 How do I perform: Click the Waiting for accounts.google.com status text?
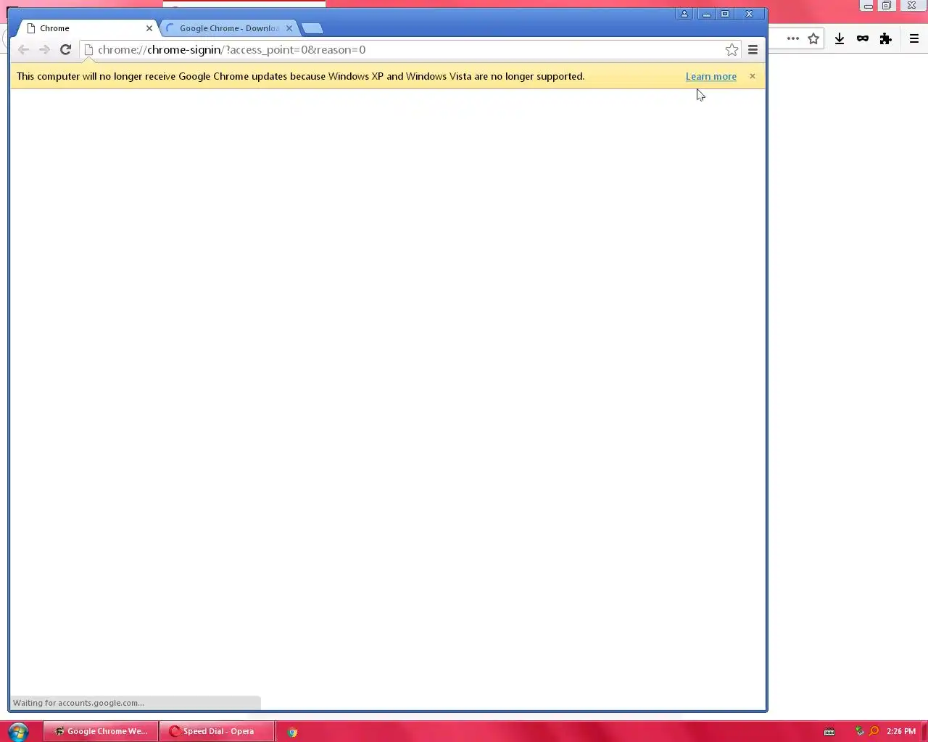coord(78,703)
